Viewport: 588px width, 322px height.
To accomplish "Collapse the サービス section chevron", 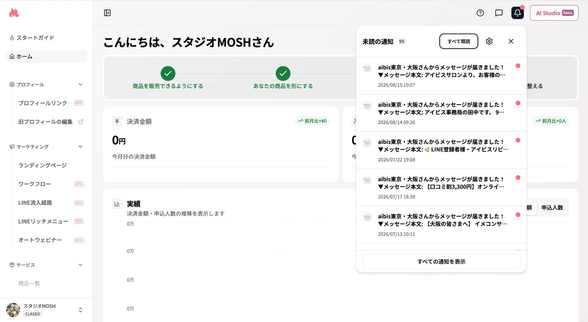I will (81, 265).
